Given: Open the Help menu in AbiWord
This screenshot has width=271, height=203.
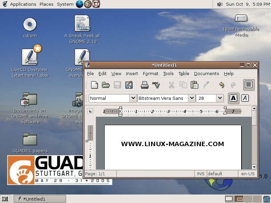Looking at the screenshot, I should tap(229, 74).
